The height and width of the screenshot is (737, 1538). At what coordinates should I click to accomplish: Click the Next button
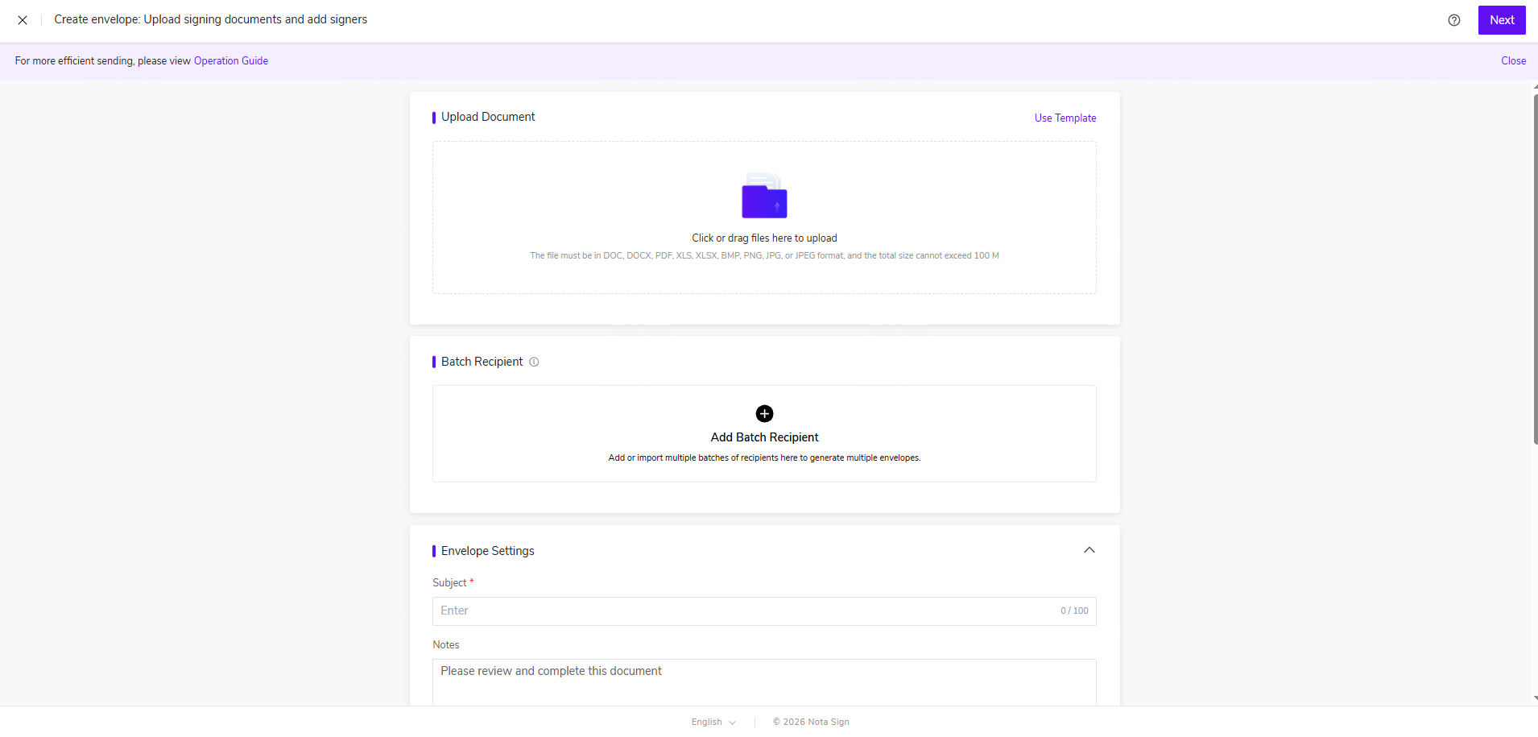pos(1502,20)
